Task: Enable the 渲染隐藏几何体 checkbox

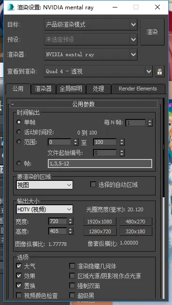Action: [x=72, y=266]
